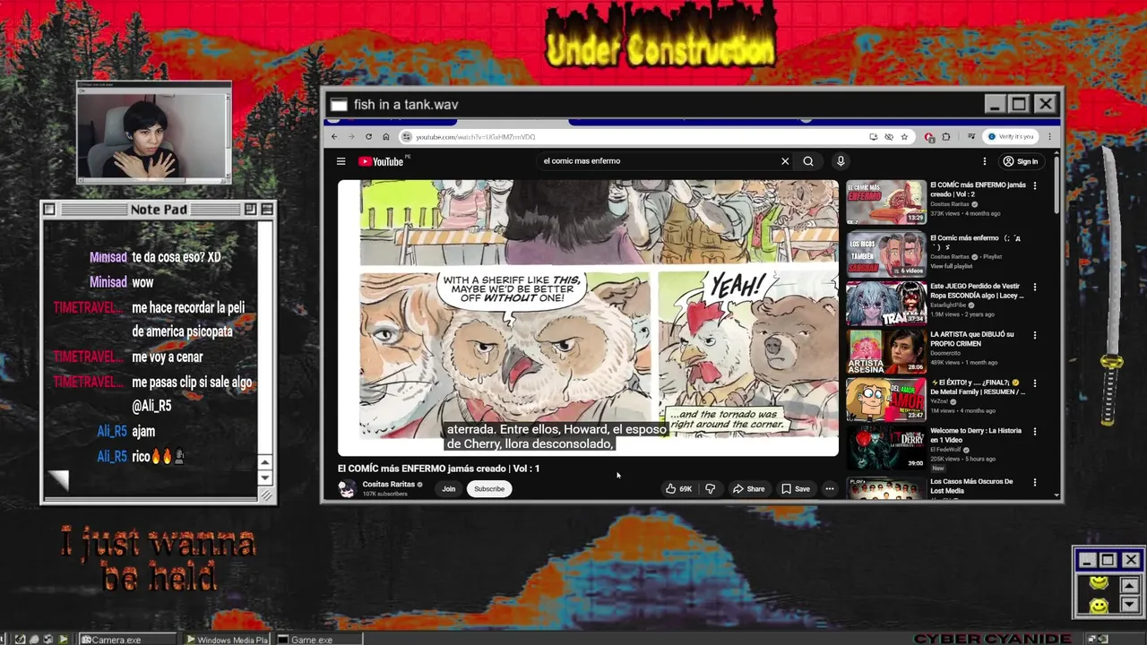1147x645 pixels.
Task: Click the Sign in button
Action: tap(1020, 161)
